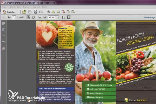The image size is (156, 104).
Task: Open preferences gear icon in toolbar
Action: [49, 12]
